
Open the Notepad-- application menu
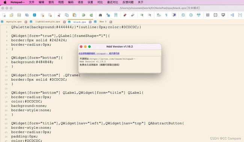18,2
